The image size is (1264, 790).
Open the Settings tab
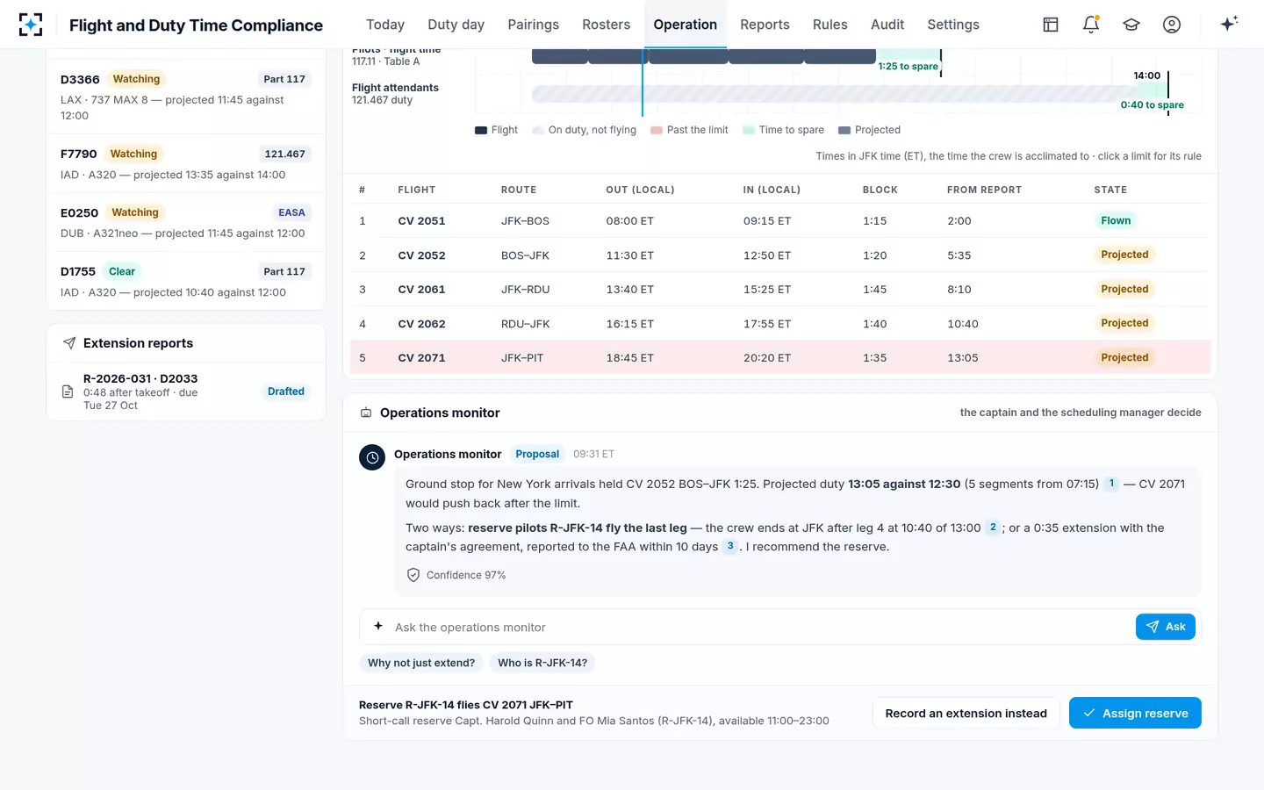click(x=953, y=25)
